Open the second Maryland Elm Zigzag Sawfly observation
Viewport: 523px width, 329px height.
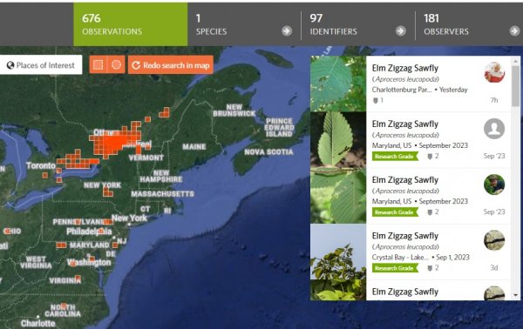[405, 180]
